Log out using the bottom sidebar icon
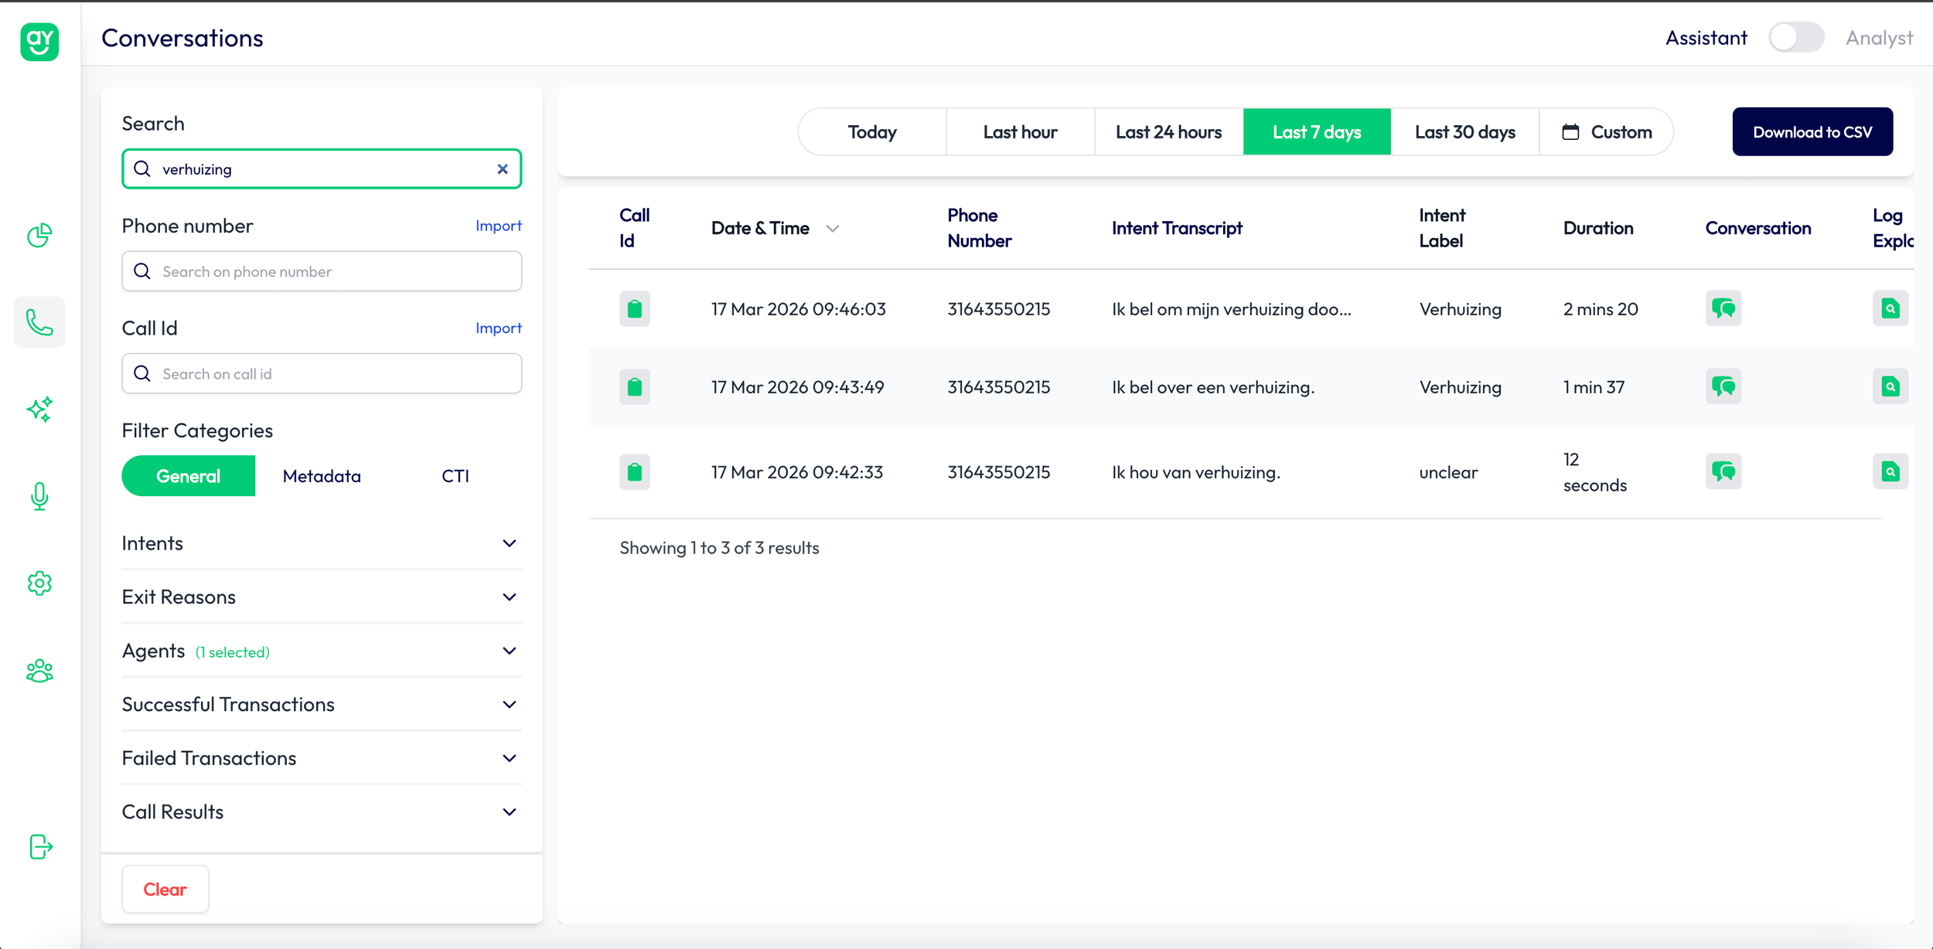This screenshot has height=949, width=1933. click(x=39, y=846)
